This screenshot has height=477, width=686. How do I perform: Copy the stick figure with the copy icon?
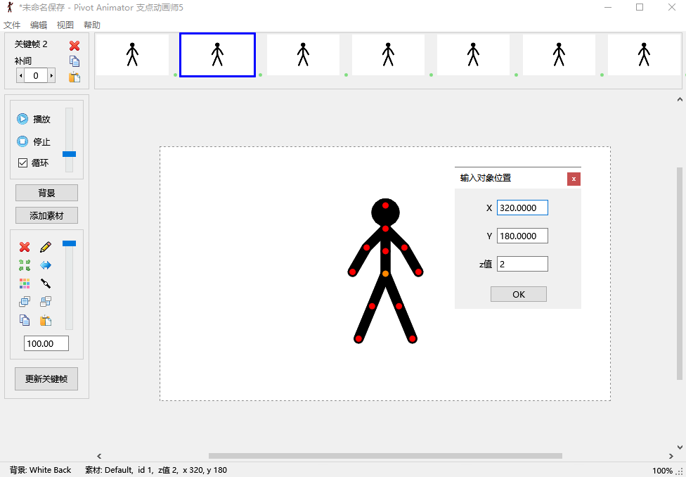25,320
